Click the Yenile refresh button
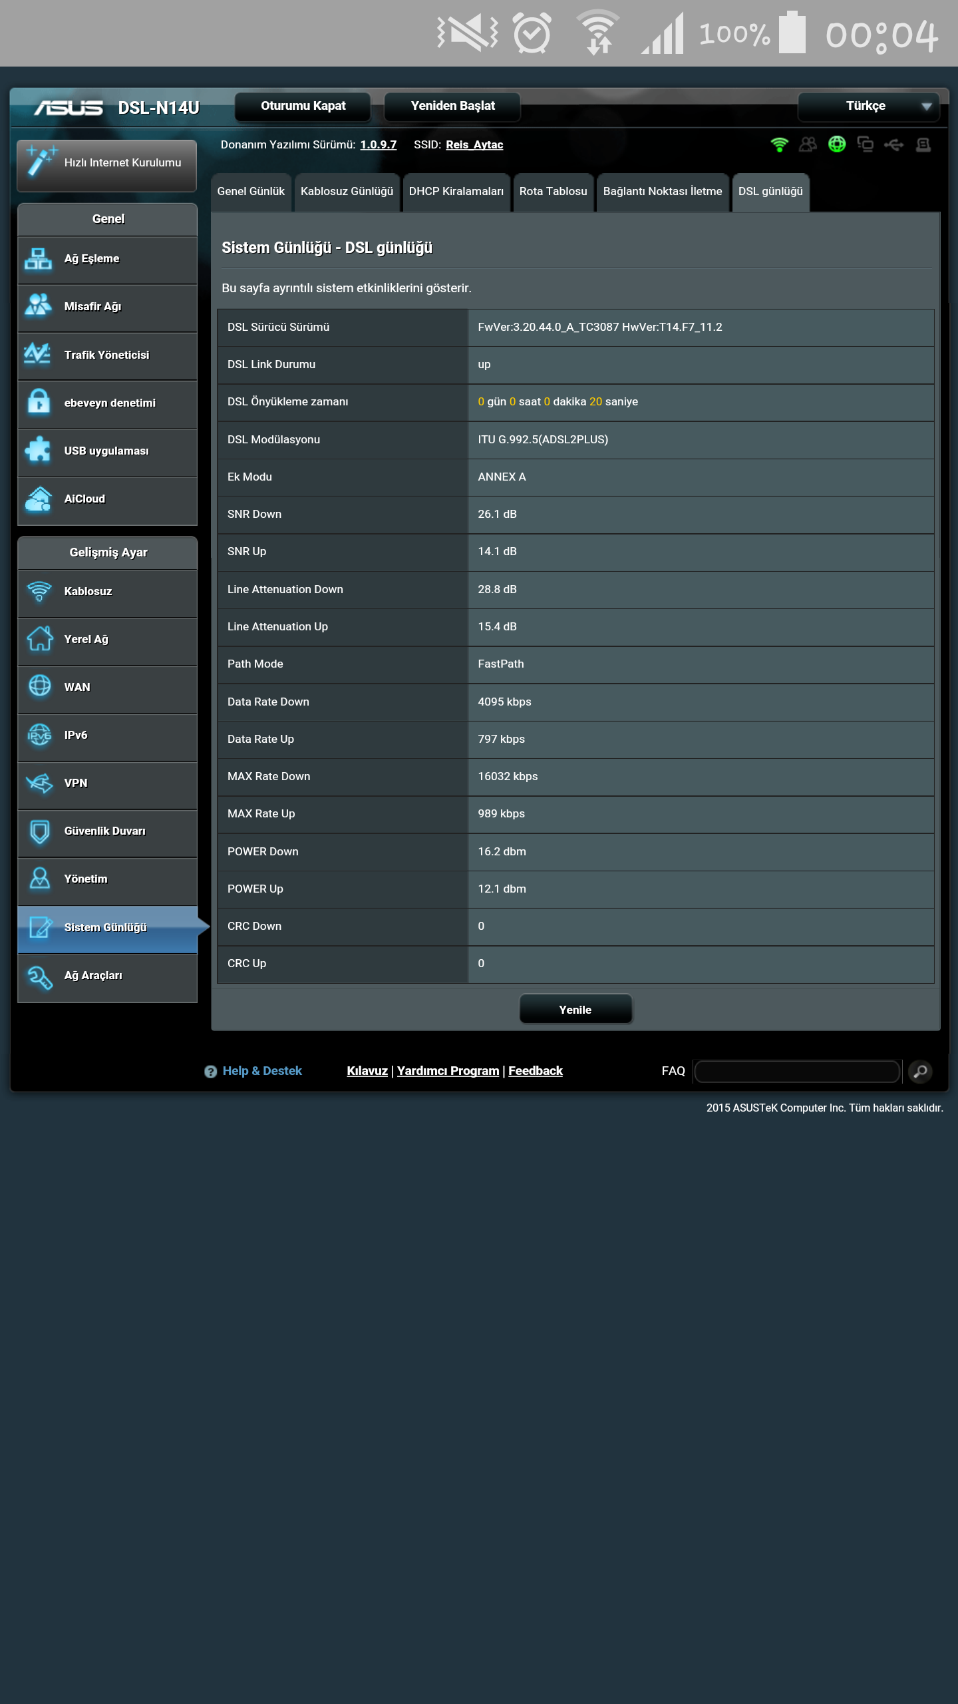The height and width of the screenshot is (1704, 958). click(x=575, y=1010)
